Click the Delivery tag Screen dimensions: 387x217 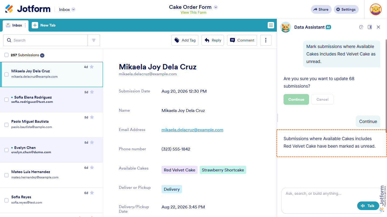coord(172,189)
